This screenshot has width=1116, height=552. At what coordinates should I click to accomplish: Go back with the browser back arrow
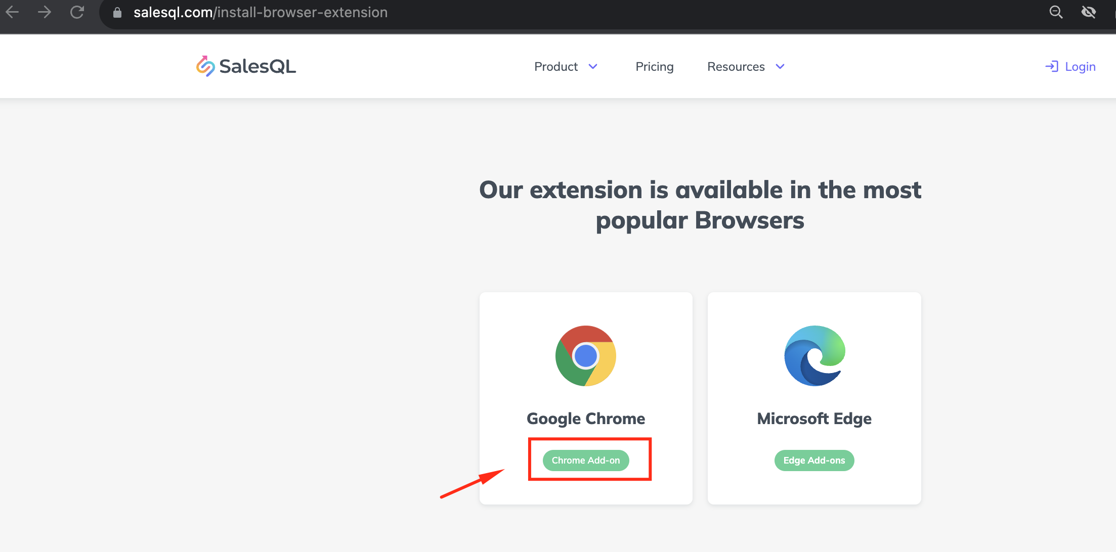tap(12, 12)
